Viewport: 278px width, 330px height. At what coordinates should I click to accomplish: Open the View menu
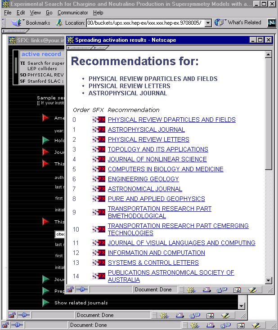[x=35, y=13]
